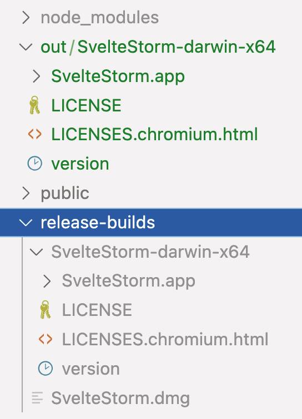Open the green LICENSE file in out folder
This screenshot has width=302, height=419.
click(x=86, y=105)
